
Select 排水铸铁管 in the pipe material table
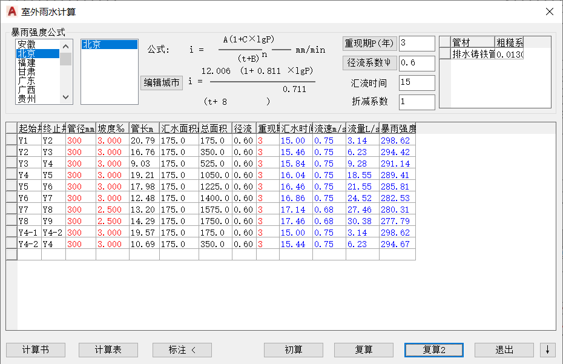[x=473, y=54]
